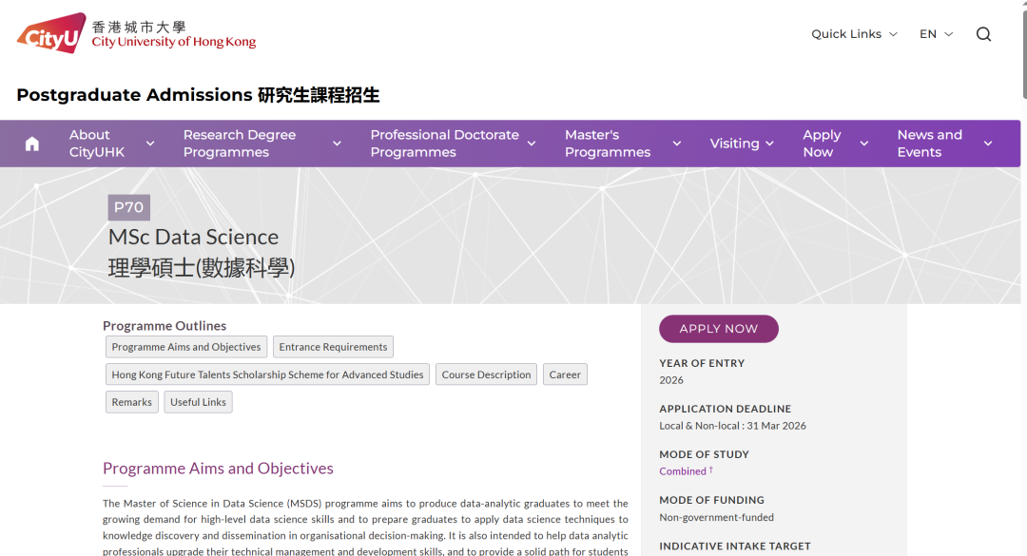Open the search magnifier icon
The width and height of the screenshot is (1027, 556).
coord(983,34)
